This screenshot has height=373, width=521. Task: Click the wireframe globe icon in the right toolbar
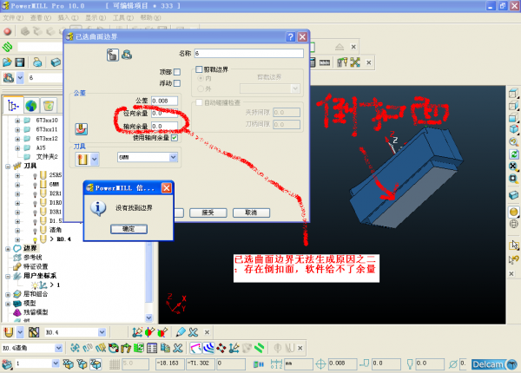coord(513,224)
